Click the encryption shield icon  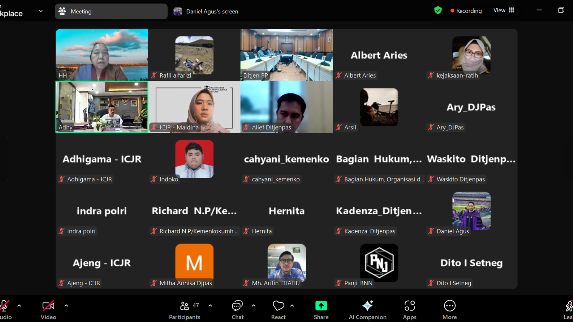[x=438, y=10]
